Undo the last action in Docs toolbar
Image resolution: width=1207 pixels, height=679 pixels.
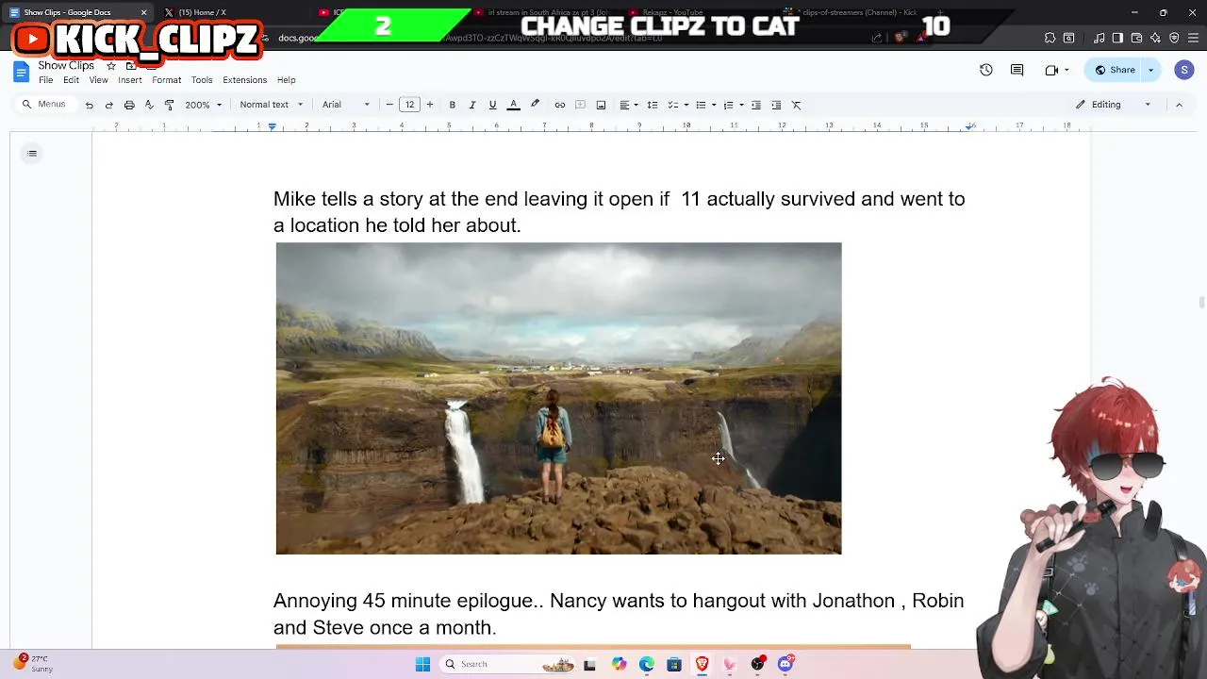click(89, 105)
